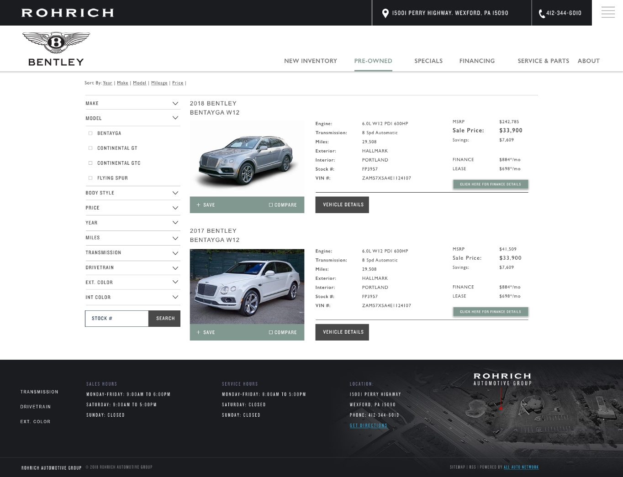
Task: Toggle Compare checkbox on 2017 Bentayga
Action: click(x=271, y=332)
